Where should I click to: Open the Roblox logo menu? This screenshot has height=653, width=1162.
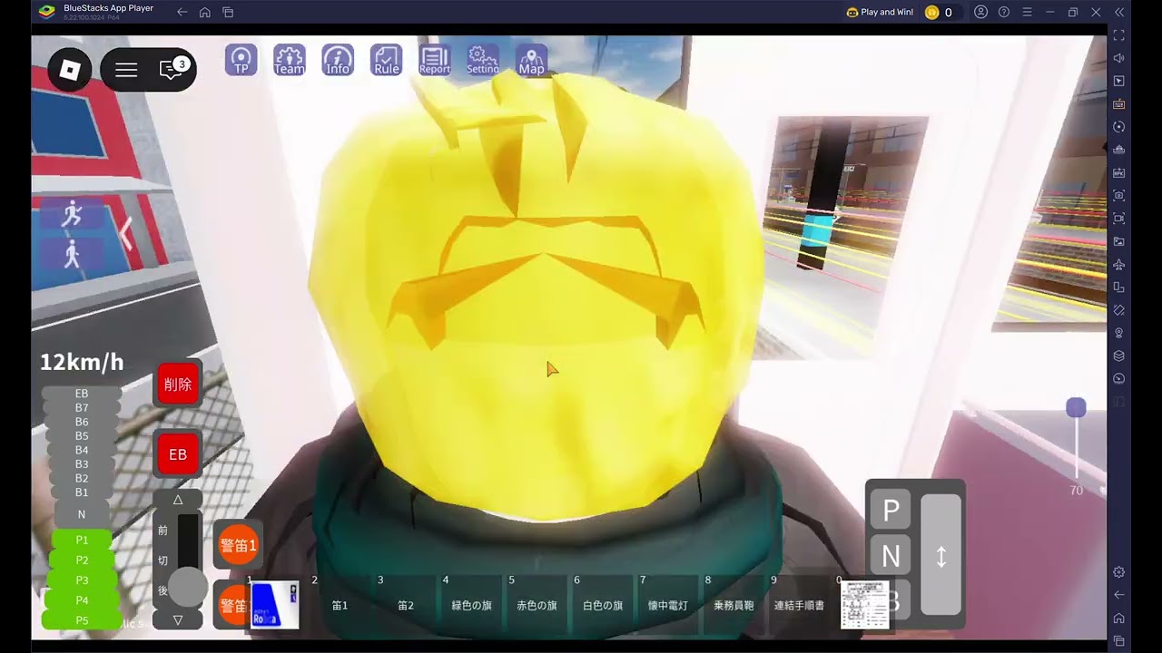70,70
